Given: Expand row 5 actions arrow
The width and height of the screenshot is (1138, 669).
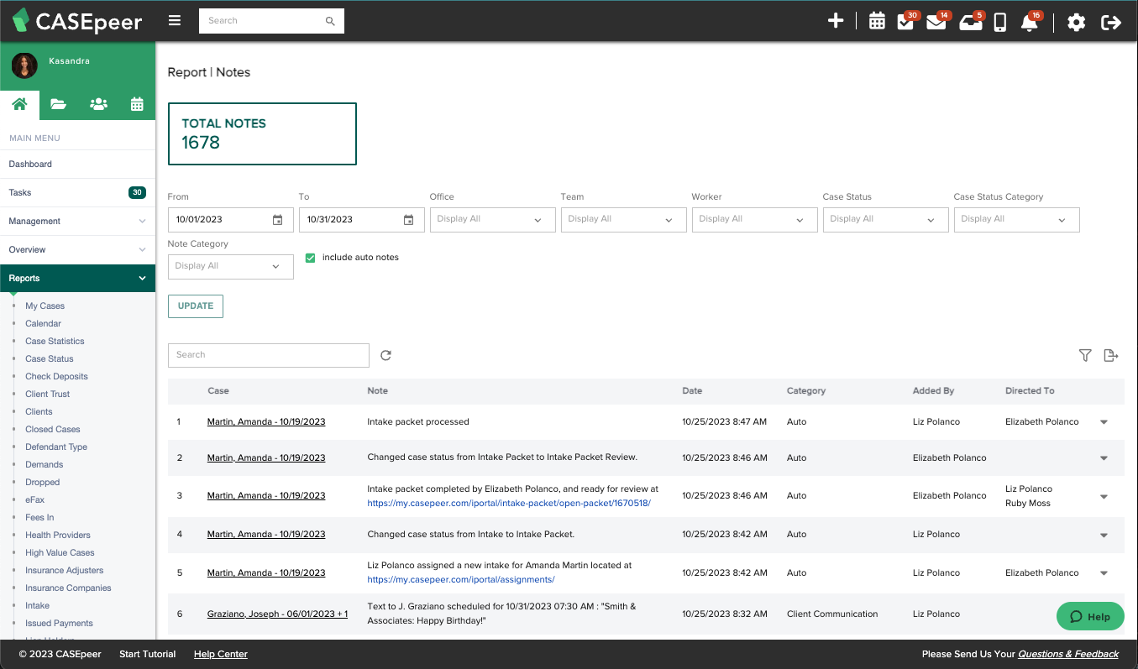Looking at the screenshot, I should point(1104,573).
